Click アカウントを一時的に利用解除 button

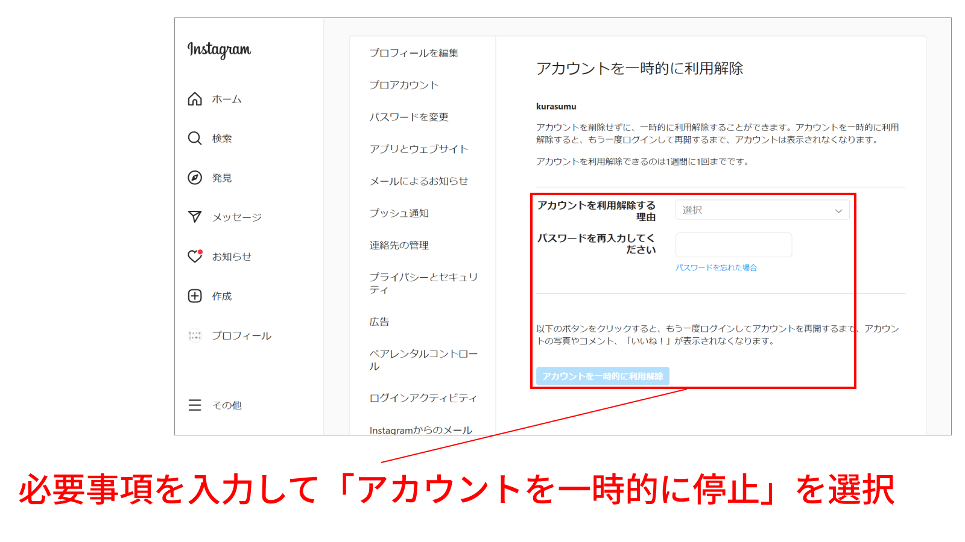603,376
